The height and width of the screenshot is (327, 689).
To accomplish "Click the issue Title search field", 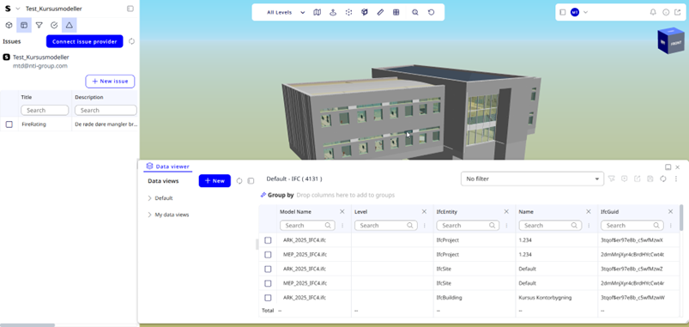I will 45,111.
